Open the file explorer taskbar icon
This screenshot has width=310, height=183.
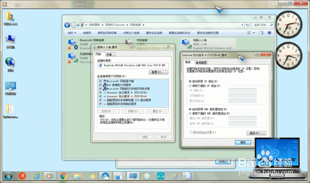pyautogui.click(x=77, y=176)
